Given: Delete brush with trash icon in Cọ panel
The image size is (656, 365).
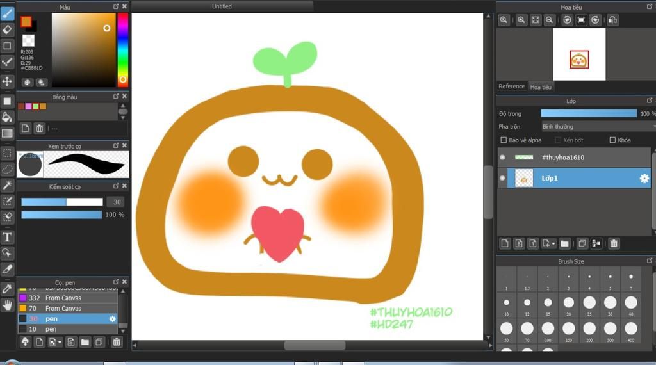Looking at the screenshot, I should 117,342.
